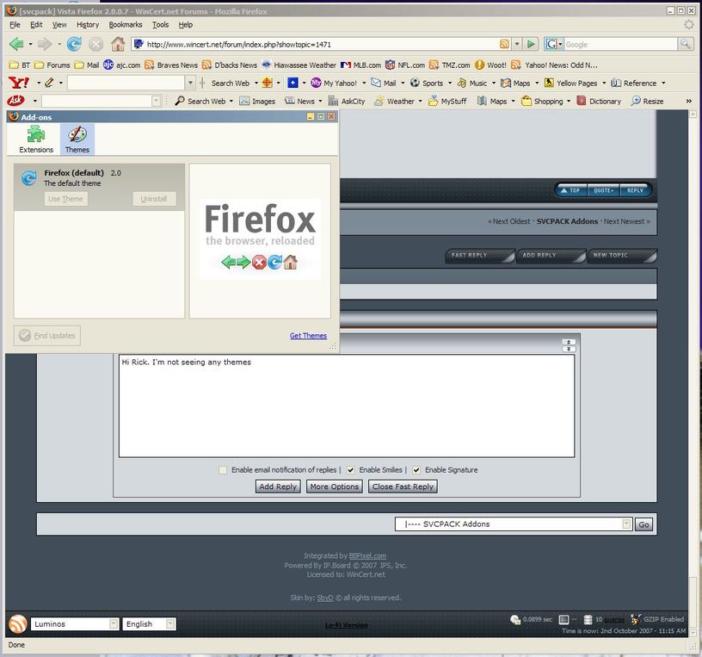Uncheck the Enable Signature checkbox
This screenshot has height=657, width=702.
coord(416,470)
